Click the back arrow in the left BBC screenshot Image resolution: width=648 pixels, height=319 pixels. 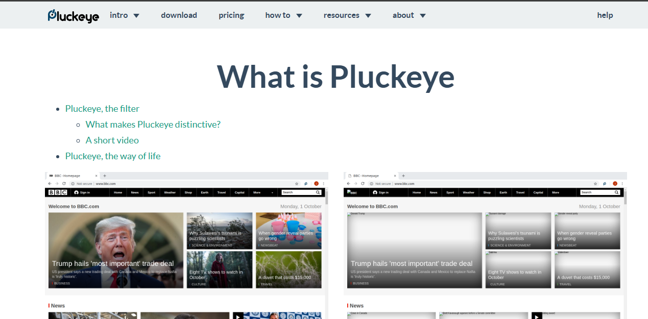[x=49, y=183]
